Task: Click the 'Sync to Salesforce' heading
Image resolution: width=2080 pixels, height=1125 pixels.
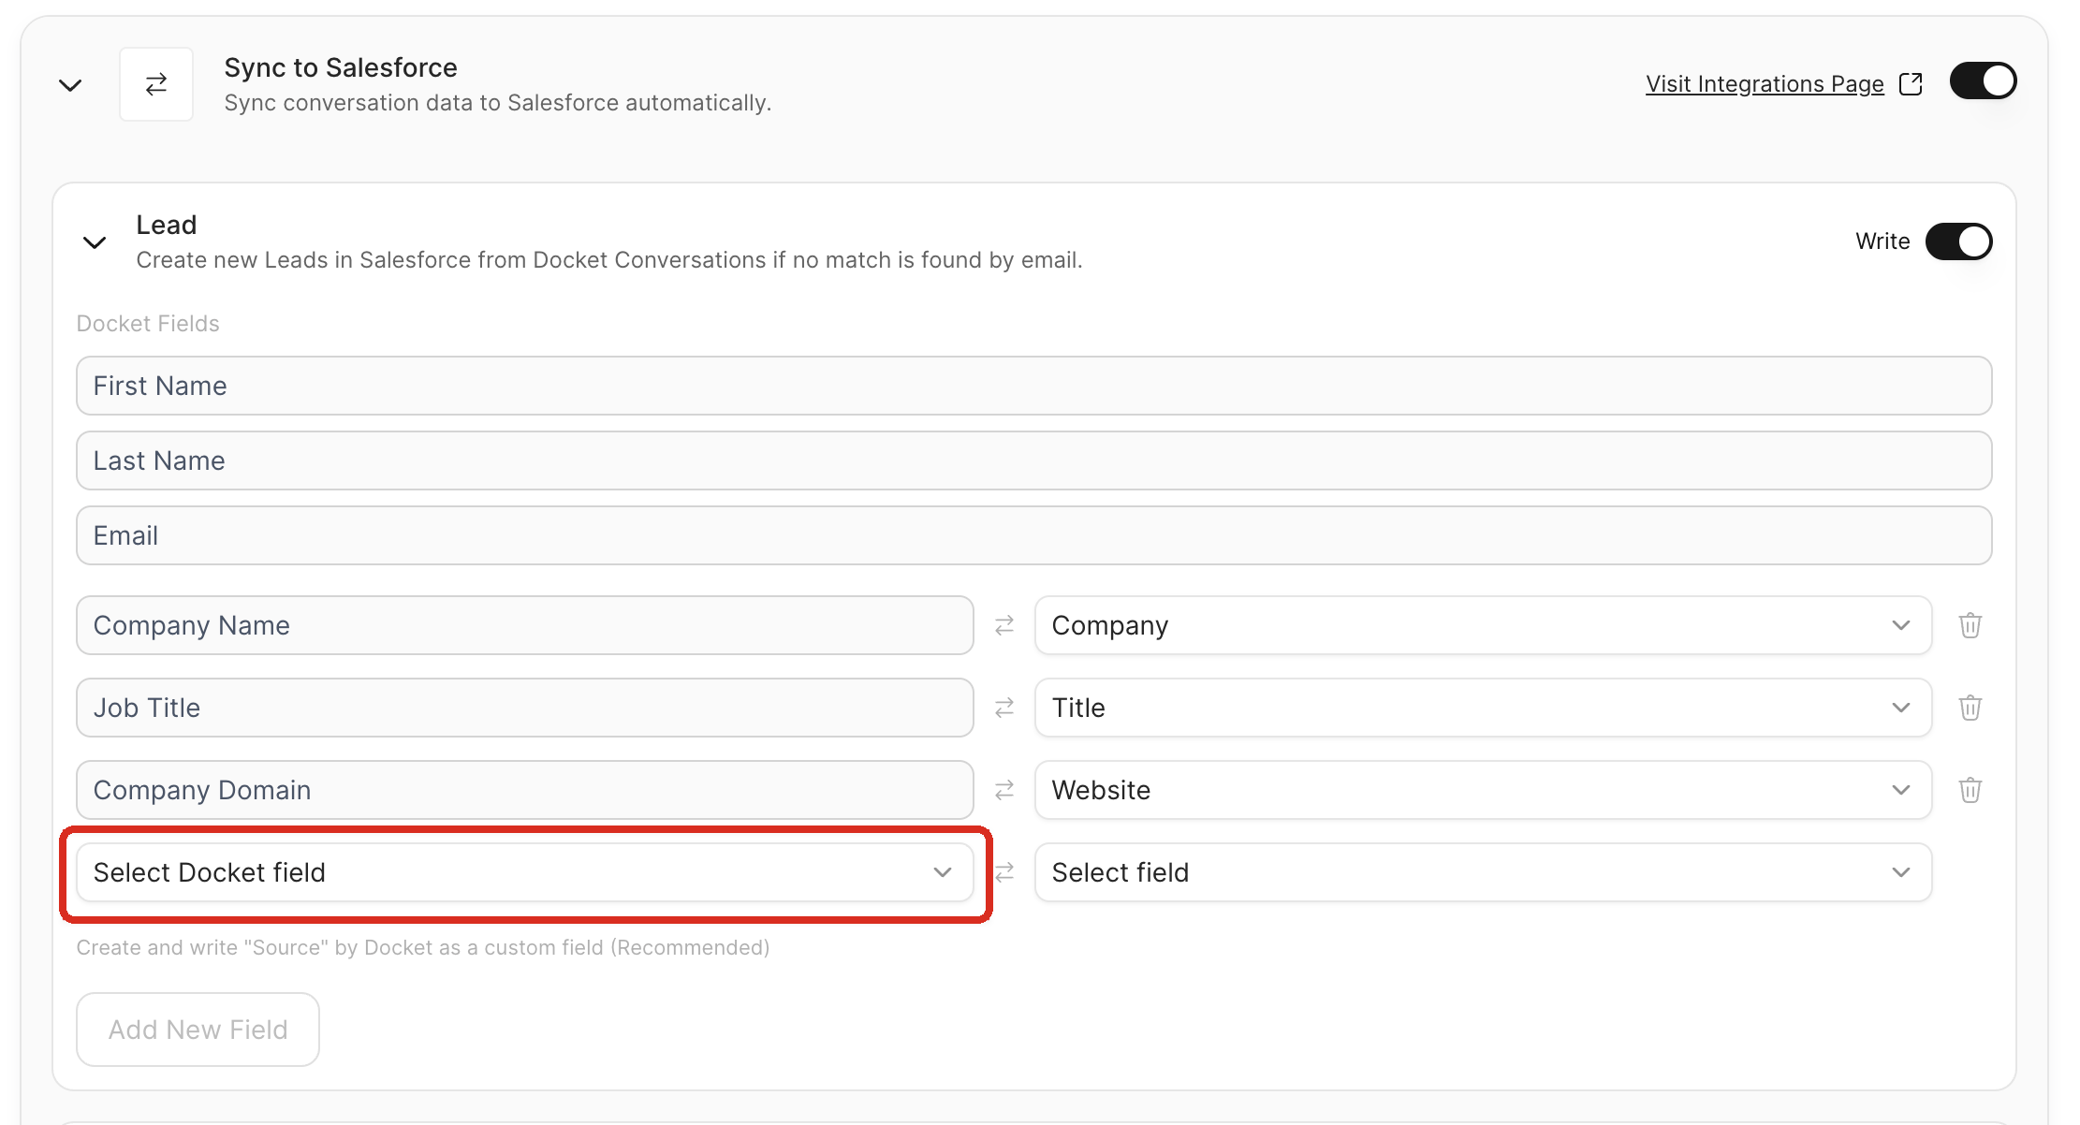Action: click(341, 67)
